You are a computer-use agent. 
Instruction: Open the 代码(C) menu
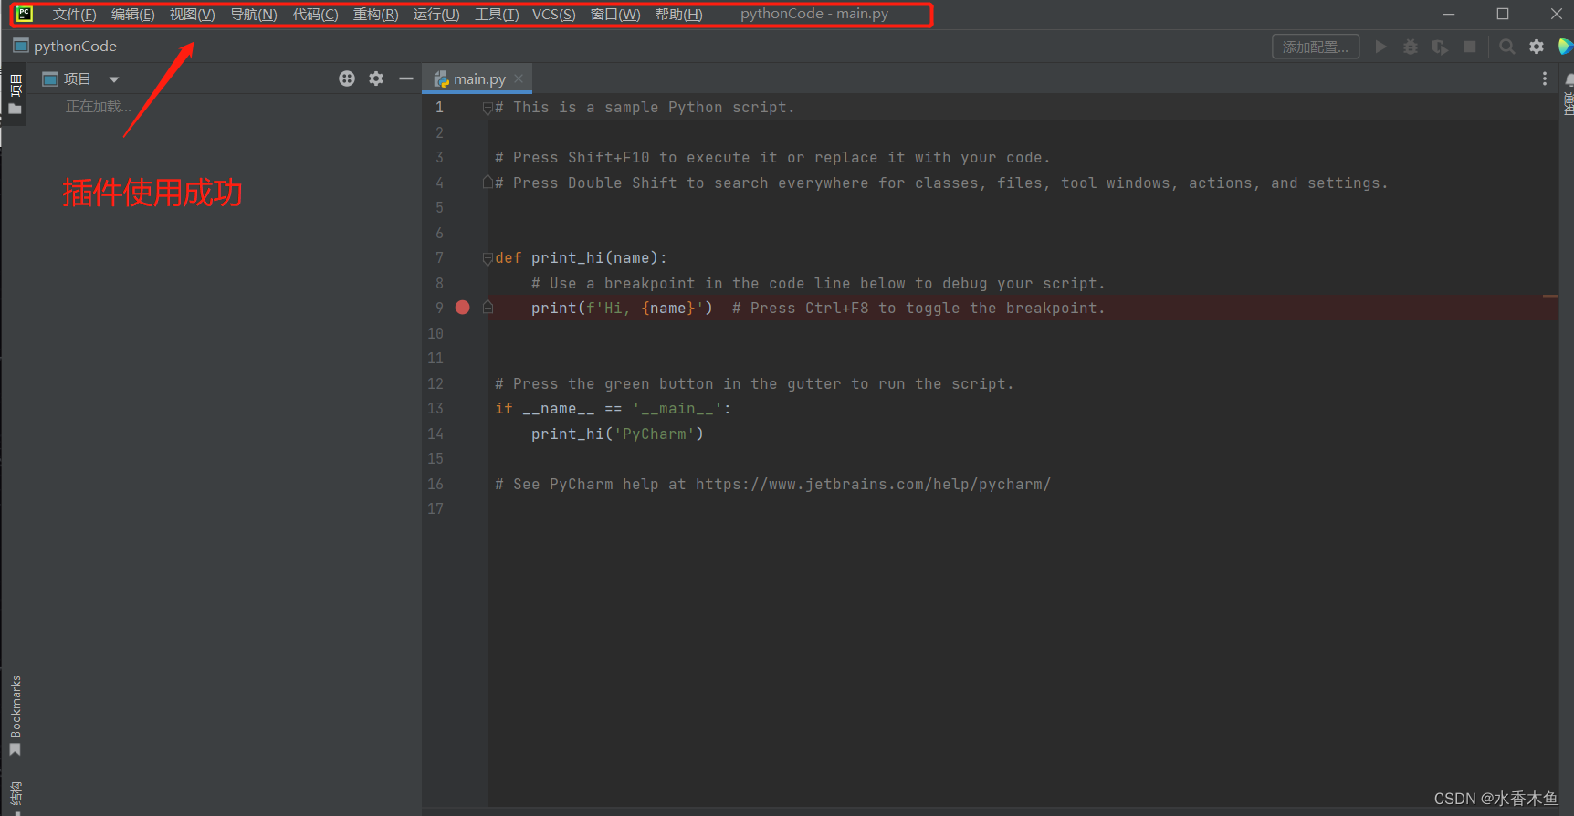(315, 15)
